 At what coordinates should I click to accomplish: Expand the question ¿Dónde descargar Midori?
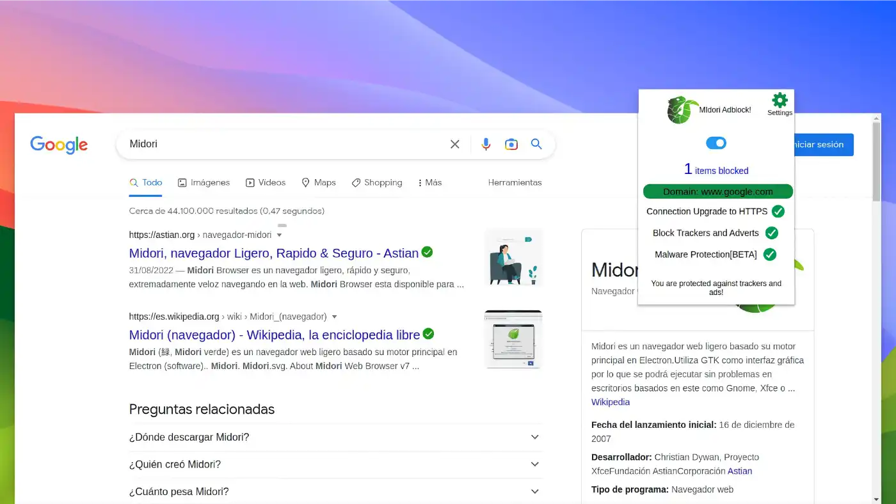534,437
